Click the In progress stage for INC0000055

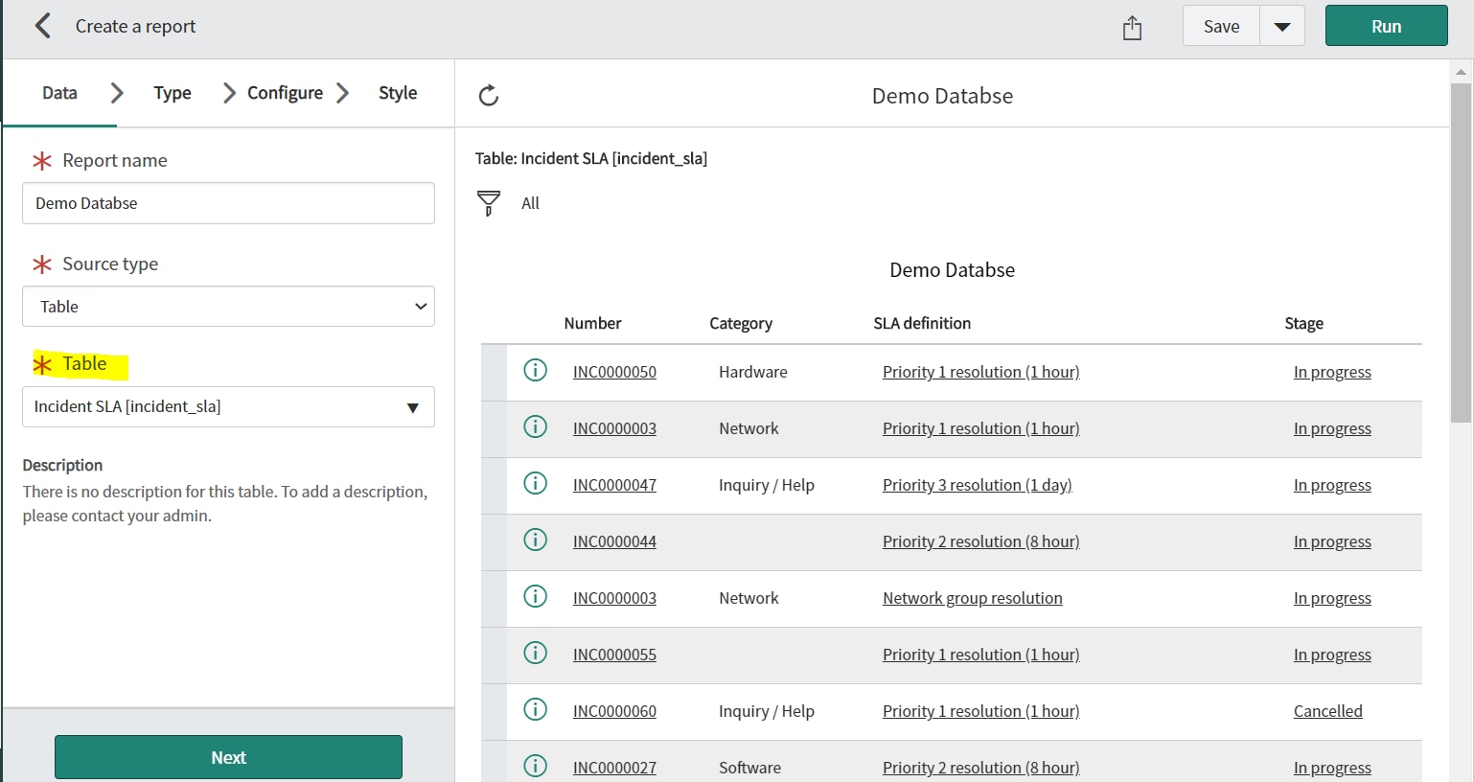click(1332, 654)
